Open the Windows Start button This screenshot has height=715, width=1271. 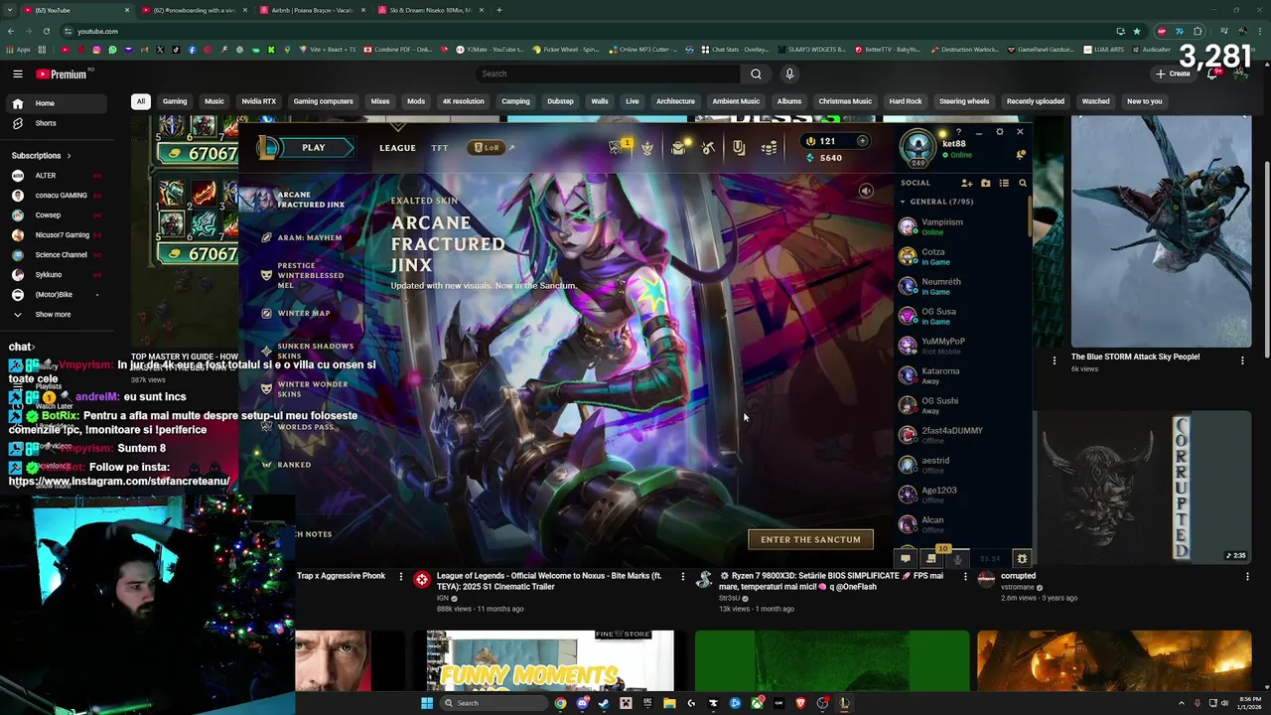[x=427, y=703]
